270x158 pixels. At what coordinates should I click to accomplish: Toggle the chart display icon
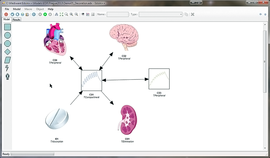(x=88, y=14)
